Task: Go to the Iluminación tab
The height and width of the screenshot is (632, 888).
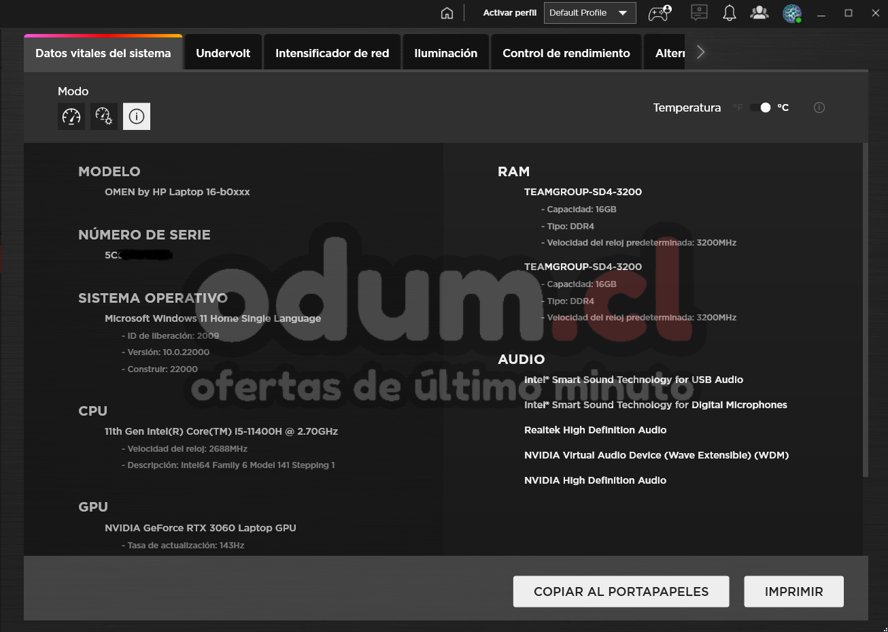Action: tap(445, 53)
